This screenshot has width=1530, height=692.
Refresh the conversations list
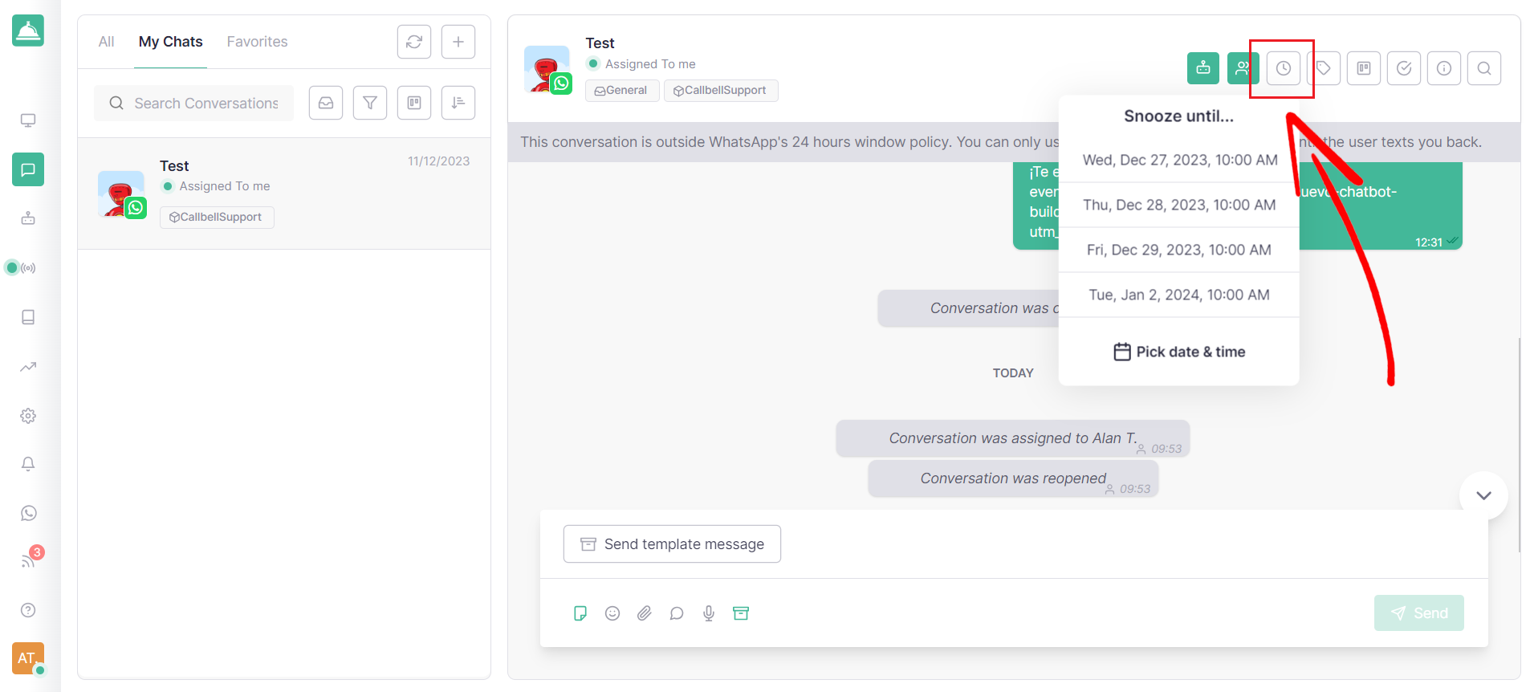tap(414, 42)
